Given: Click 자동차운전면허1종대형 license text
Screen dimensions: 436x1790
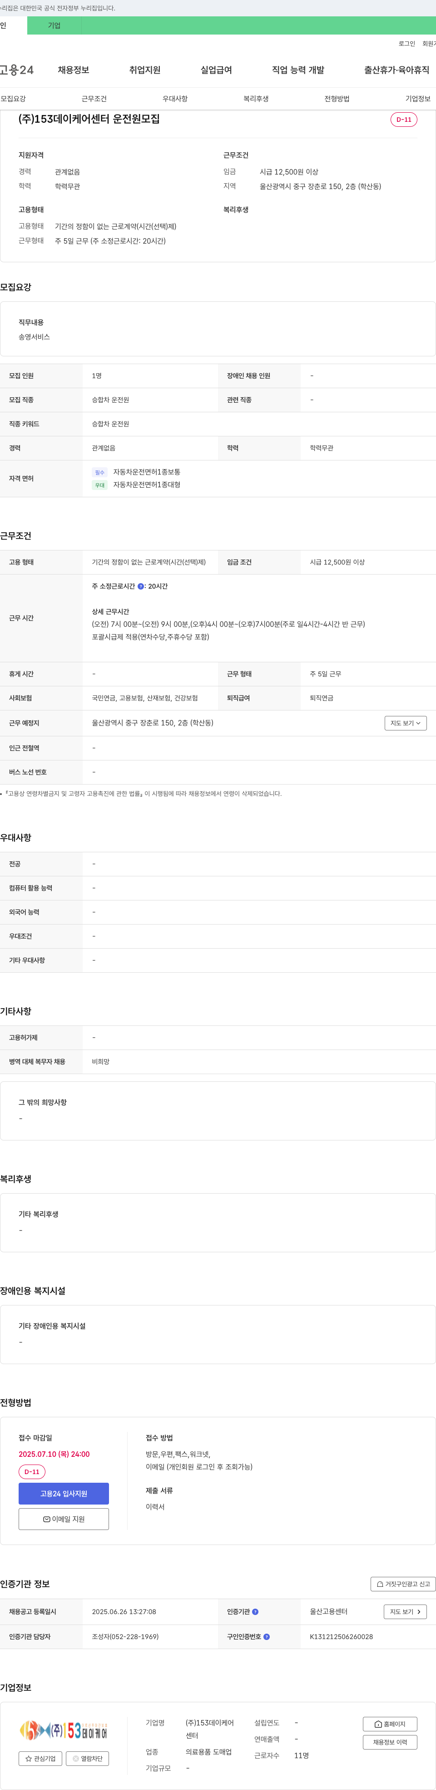Looking at the screenshot, I should pos(147,485).
